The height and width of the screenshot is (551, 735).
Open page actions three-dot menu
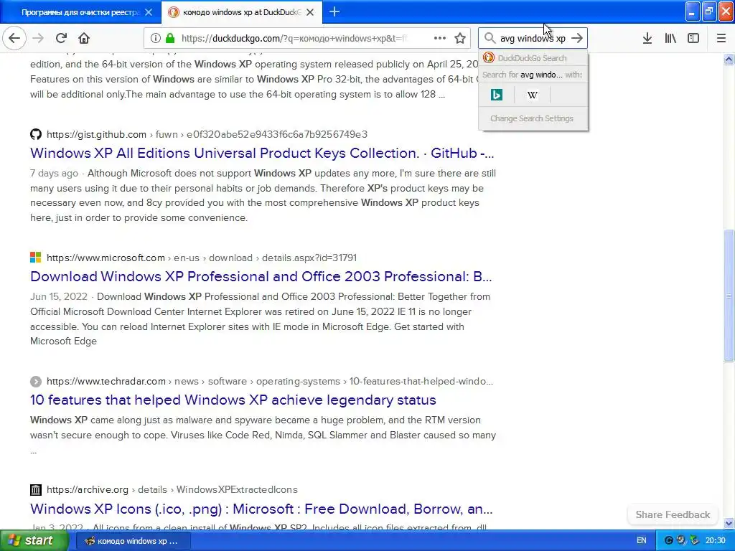click(440, 38)
